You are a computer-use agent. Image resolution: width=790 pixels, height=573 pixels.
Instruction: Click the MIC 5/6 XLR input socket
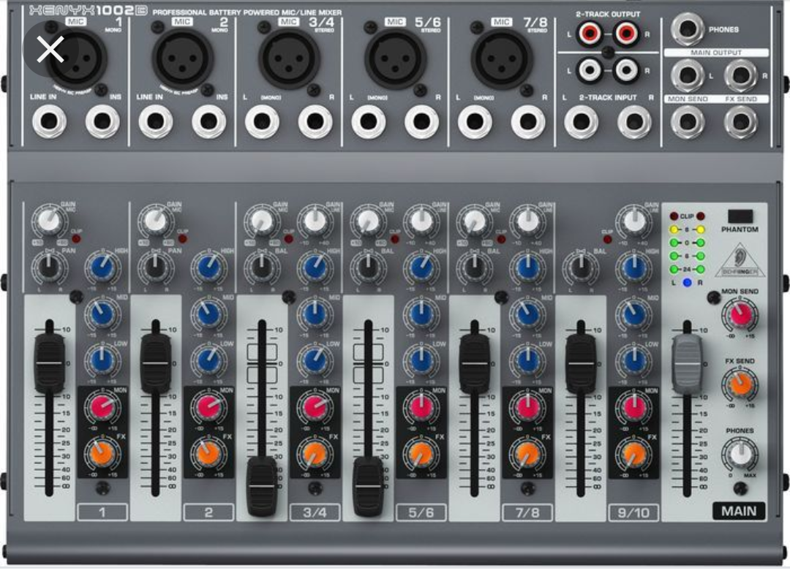click(x=396, y=59)
